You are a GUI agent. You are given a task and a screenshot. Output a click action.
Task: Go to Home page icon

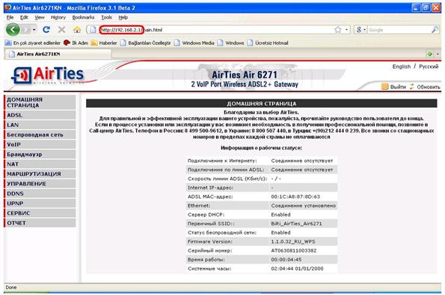(77, 29)
